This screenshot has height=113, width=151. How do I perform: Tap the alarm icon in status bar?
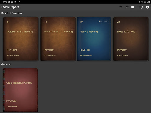(139, 2)
